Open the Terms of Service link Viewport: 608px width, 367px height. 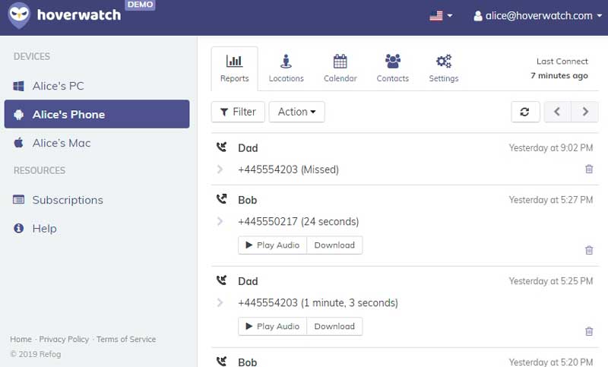[126, 339]
